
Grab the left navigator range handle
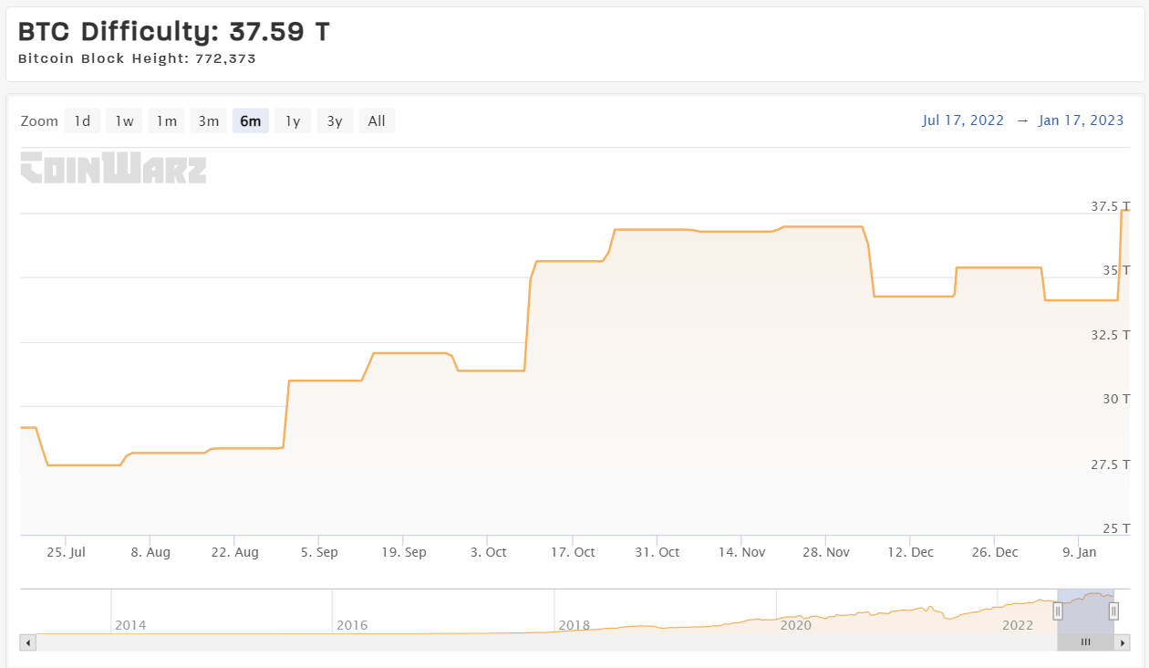(x=1058, y=611)
